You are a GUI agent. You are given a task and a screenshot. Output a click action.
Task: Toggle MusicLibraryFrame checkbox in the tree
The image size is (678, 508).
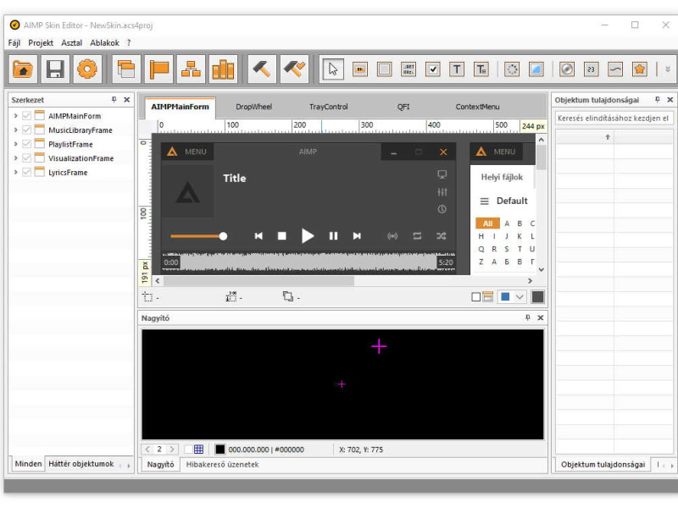coord(27,130)
